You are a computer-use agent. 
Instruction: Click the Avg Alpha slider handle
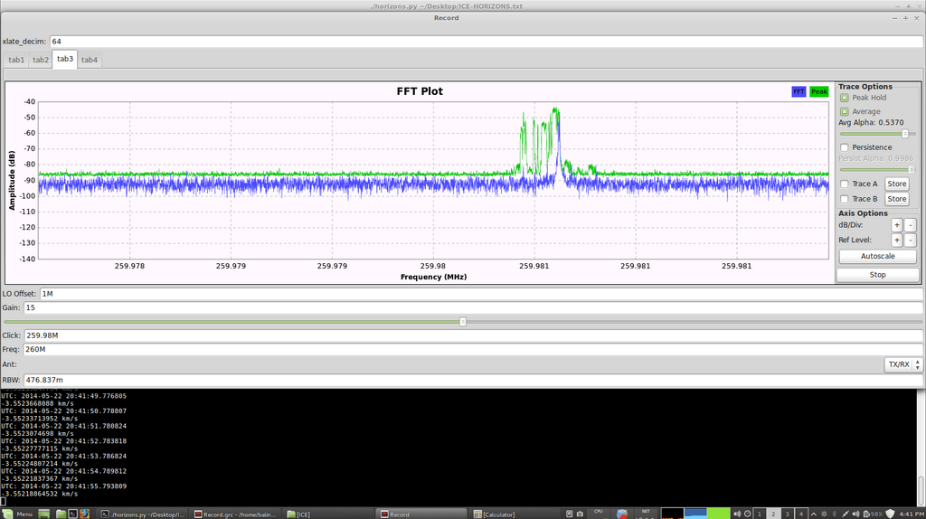pos(904,133)
